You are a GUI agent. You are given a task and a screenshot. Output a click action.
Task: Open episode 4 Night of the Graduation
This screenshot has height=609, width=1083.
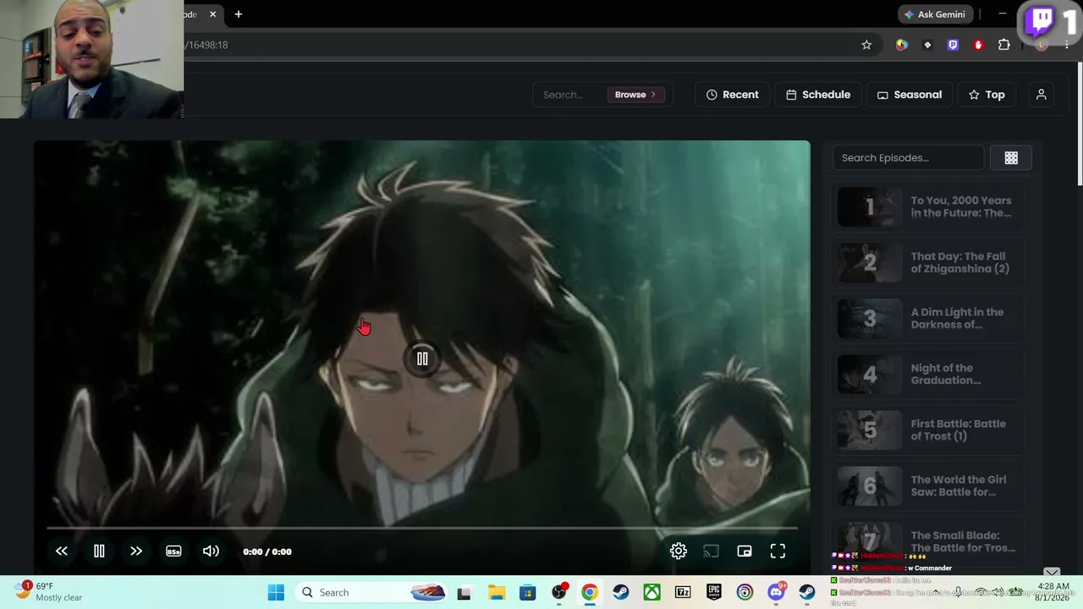click(929, 375)
